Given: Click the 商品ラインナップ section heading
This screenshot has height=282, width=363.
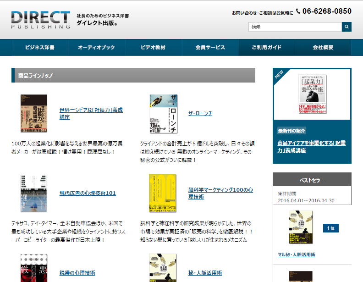Looking at the screenshot, I should [133, 75].
